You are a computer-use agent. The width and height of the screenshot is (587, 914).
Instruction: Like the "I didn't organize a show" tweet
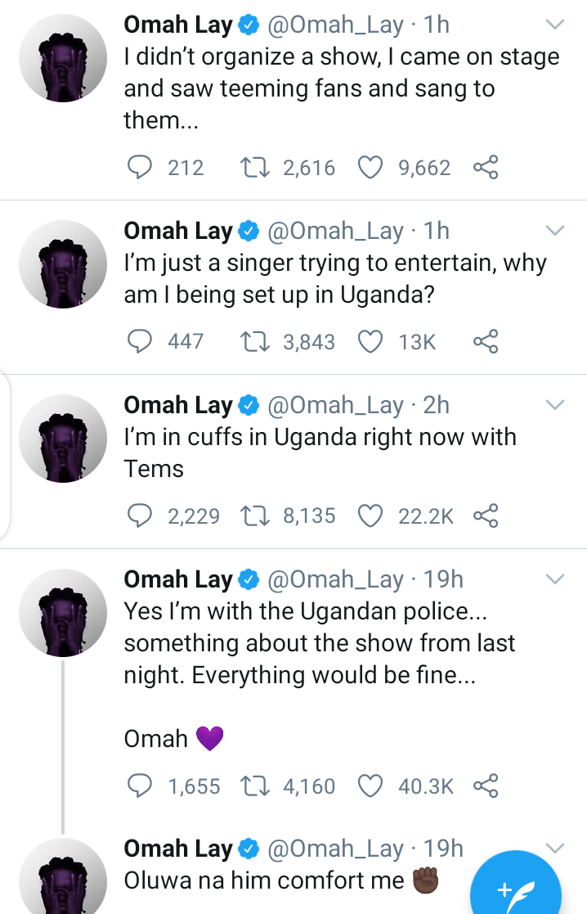(x=371, y=168)
